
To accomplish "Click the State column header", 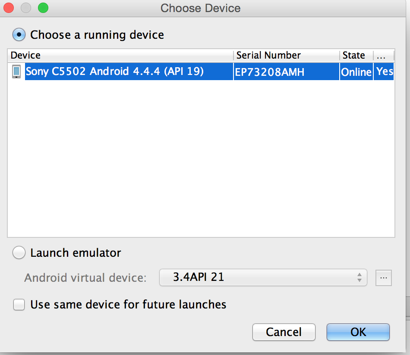I will coord(356,55).
